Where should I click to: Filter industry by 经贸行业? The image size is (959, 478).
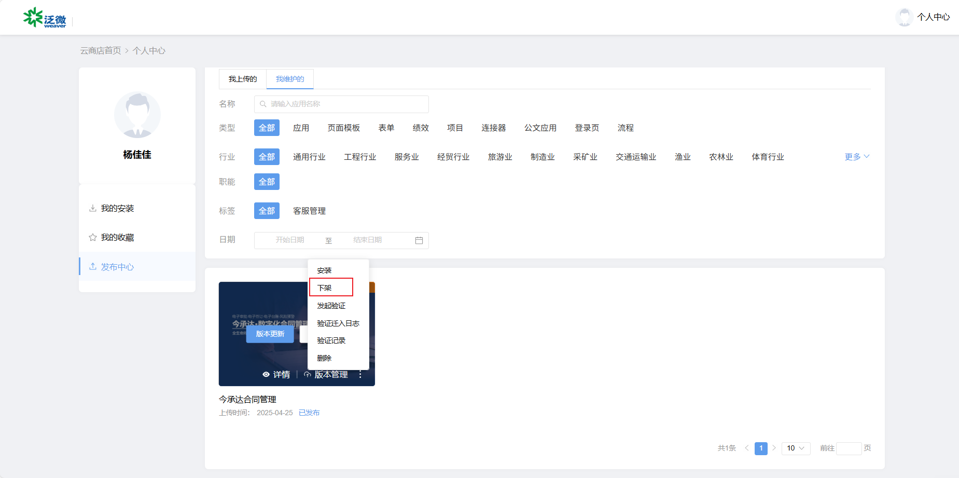pos(453,157)
